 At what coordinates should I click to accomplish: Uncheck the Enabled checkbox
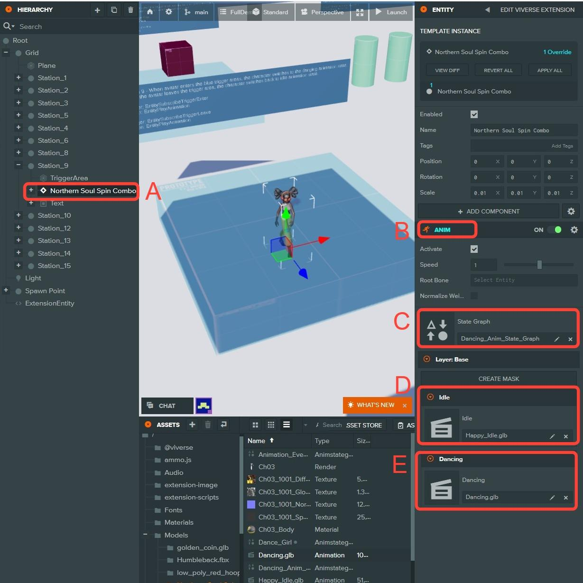coord(474,114)
